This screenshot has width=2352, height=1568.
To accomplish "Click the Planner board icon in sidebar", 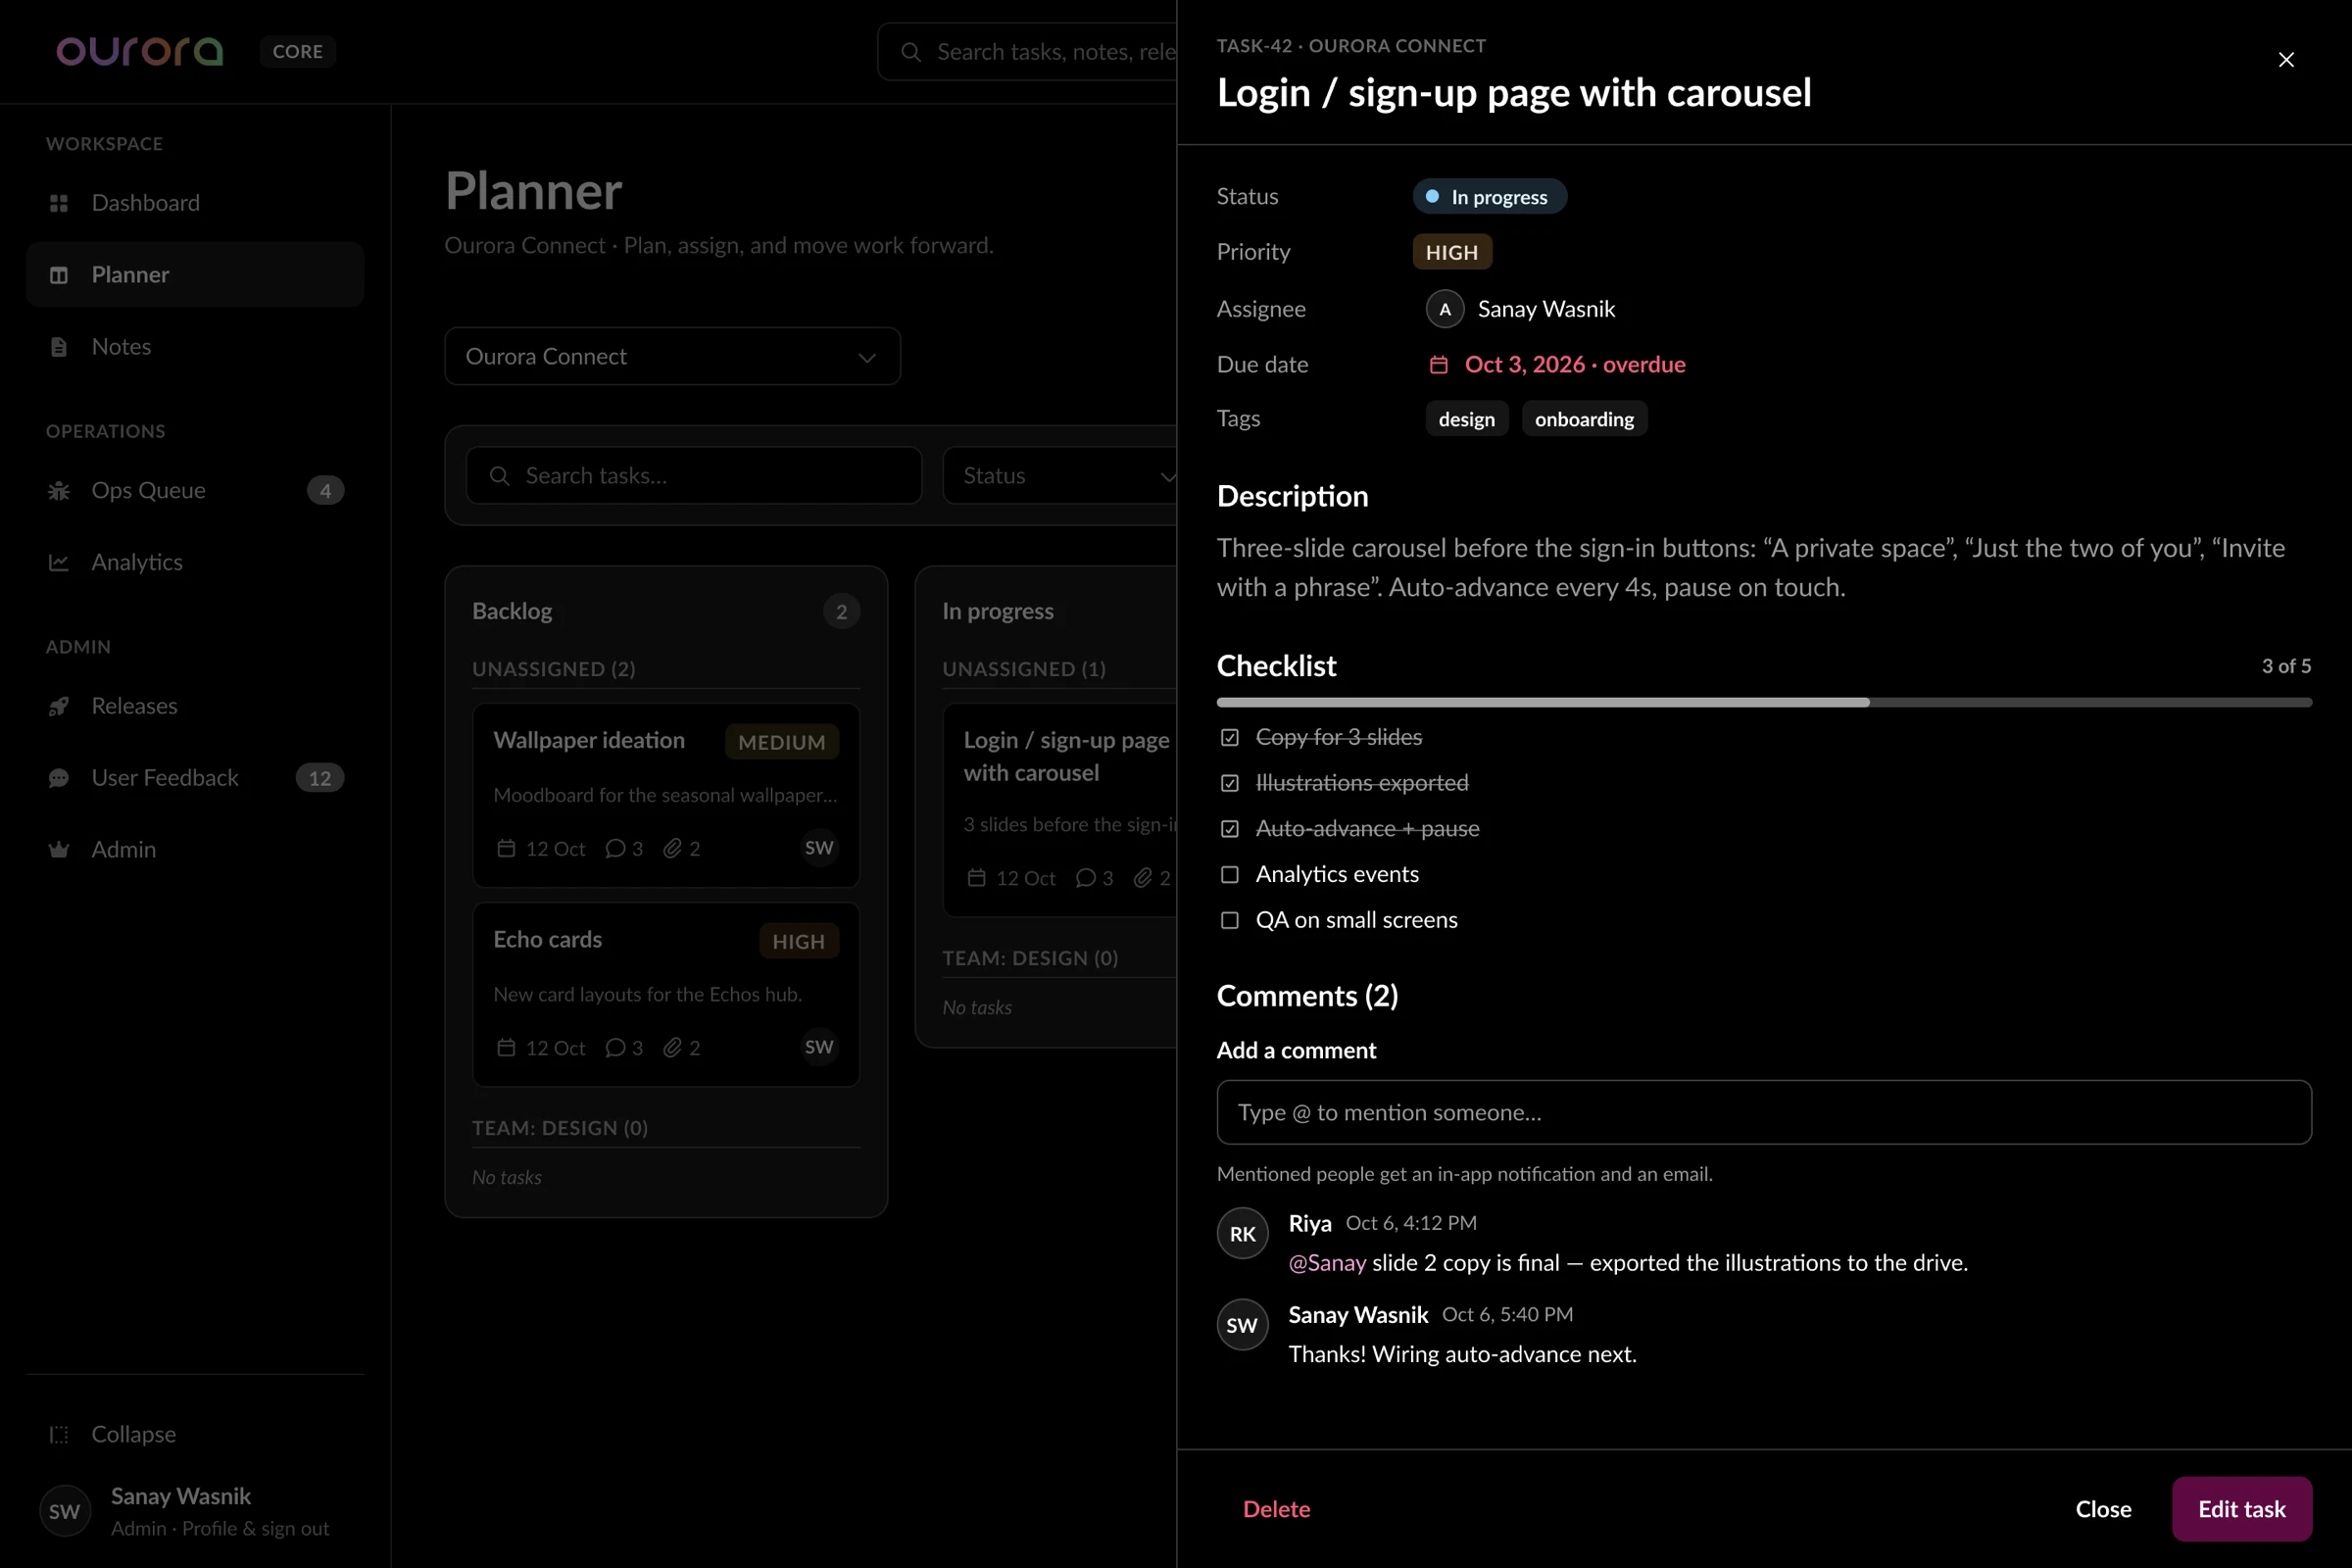I will click(x=59, y=275).
